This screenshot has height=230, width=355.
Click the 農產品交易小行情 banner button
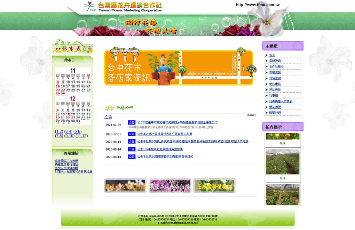coord(170,186)
